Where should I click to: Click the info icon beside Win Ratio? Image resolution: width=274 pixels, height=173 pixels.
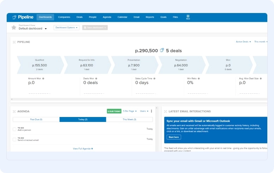point(199,79)
